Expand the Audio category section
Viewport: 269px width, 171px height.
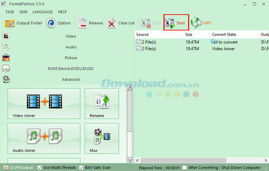(71, 47)
